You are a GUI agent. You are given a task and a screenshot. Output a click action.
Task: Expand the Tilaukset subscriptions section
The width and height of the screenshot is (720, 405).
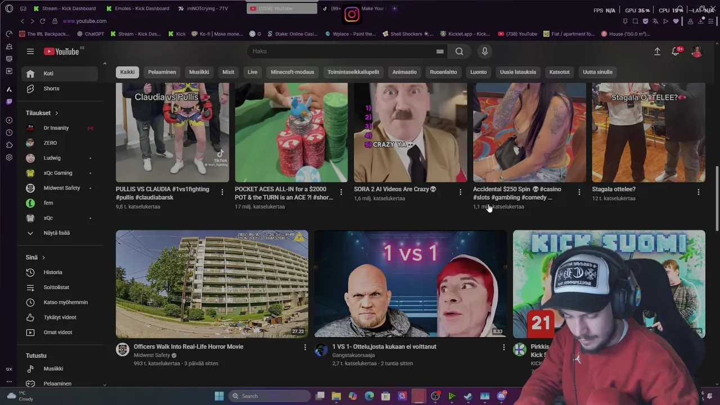click(x=42, y=113)
